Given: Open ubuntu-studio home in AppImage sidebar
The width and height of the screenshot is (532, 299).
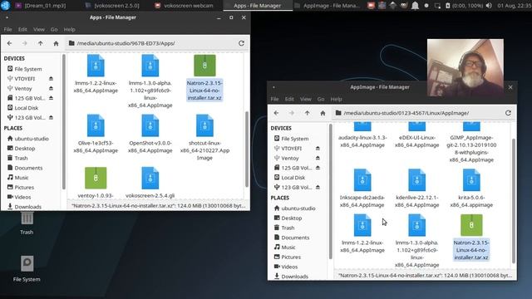Looking at the screenshot, I should tap(299, 208).
